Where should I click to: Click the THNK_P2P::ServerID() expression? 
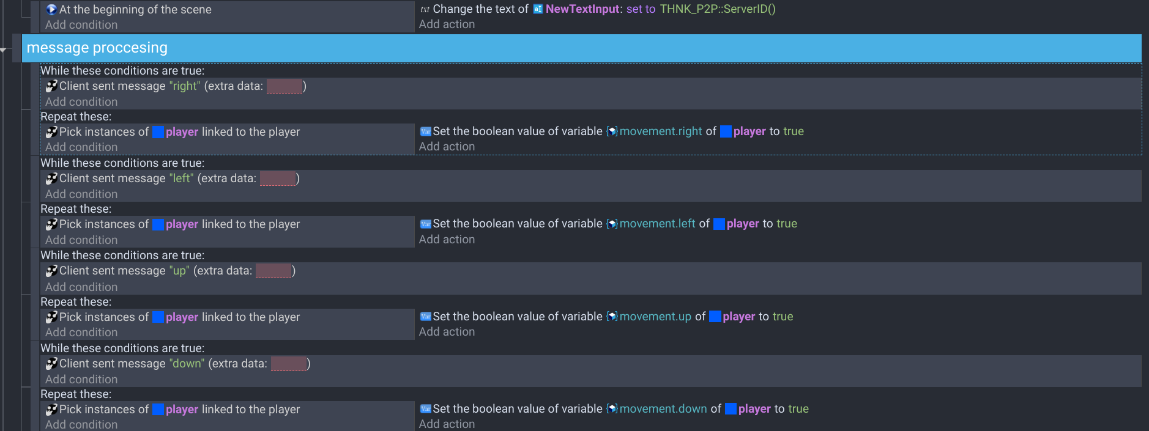[717, 9]
